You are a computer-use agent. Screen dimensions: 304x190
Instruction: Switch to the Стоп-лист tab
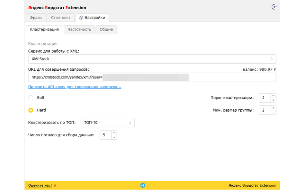pos(60,18)
